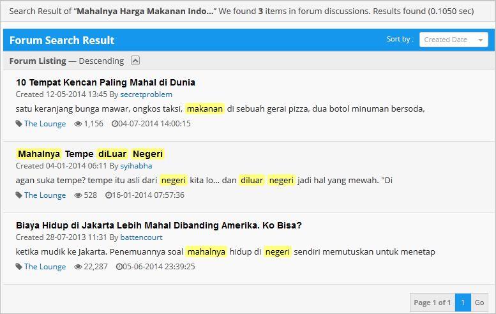This screenshot has height=314, width=496.
Task: Click the Page 1 of 1 label
Action: 432,303
